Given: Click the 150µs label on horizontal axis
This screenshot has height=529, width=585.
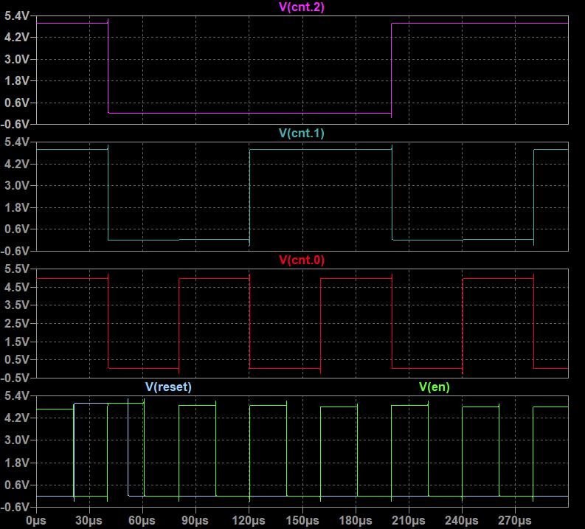Looking at the screenshot, I should (302, 520).
